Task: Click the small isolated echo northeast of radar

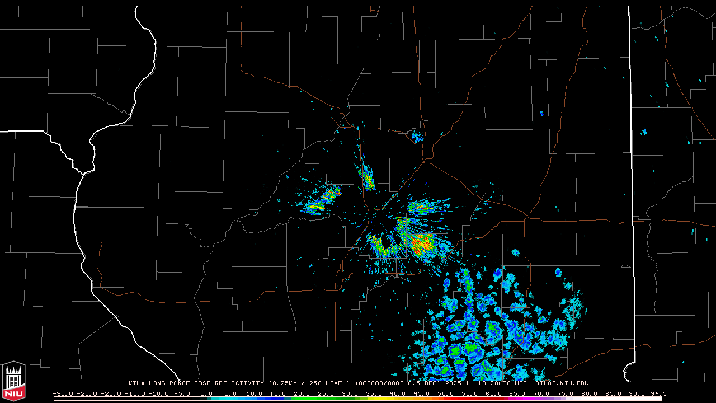Action: click(417, 136)
